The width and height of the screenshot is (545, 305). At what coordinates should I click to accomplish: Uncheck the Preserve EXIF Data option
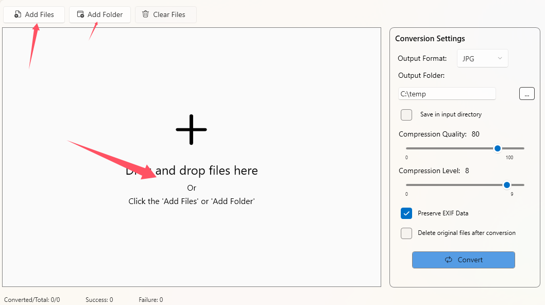click(x=406, y=213)
